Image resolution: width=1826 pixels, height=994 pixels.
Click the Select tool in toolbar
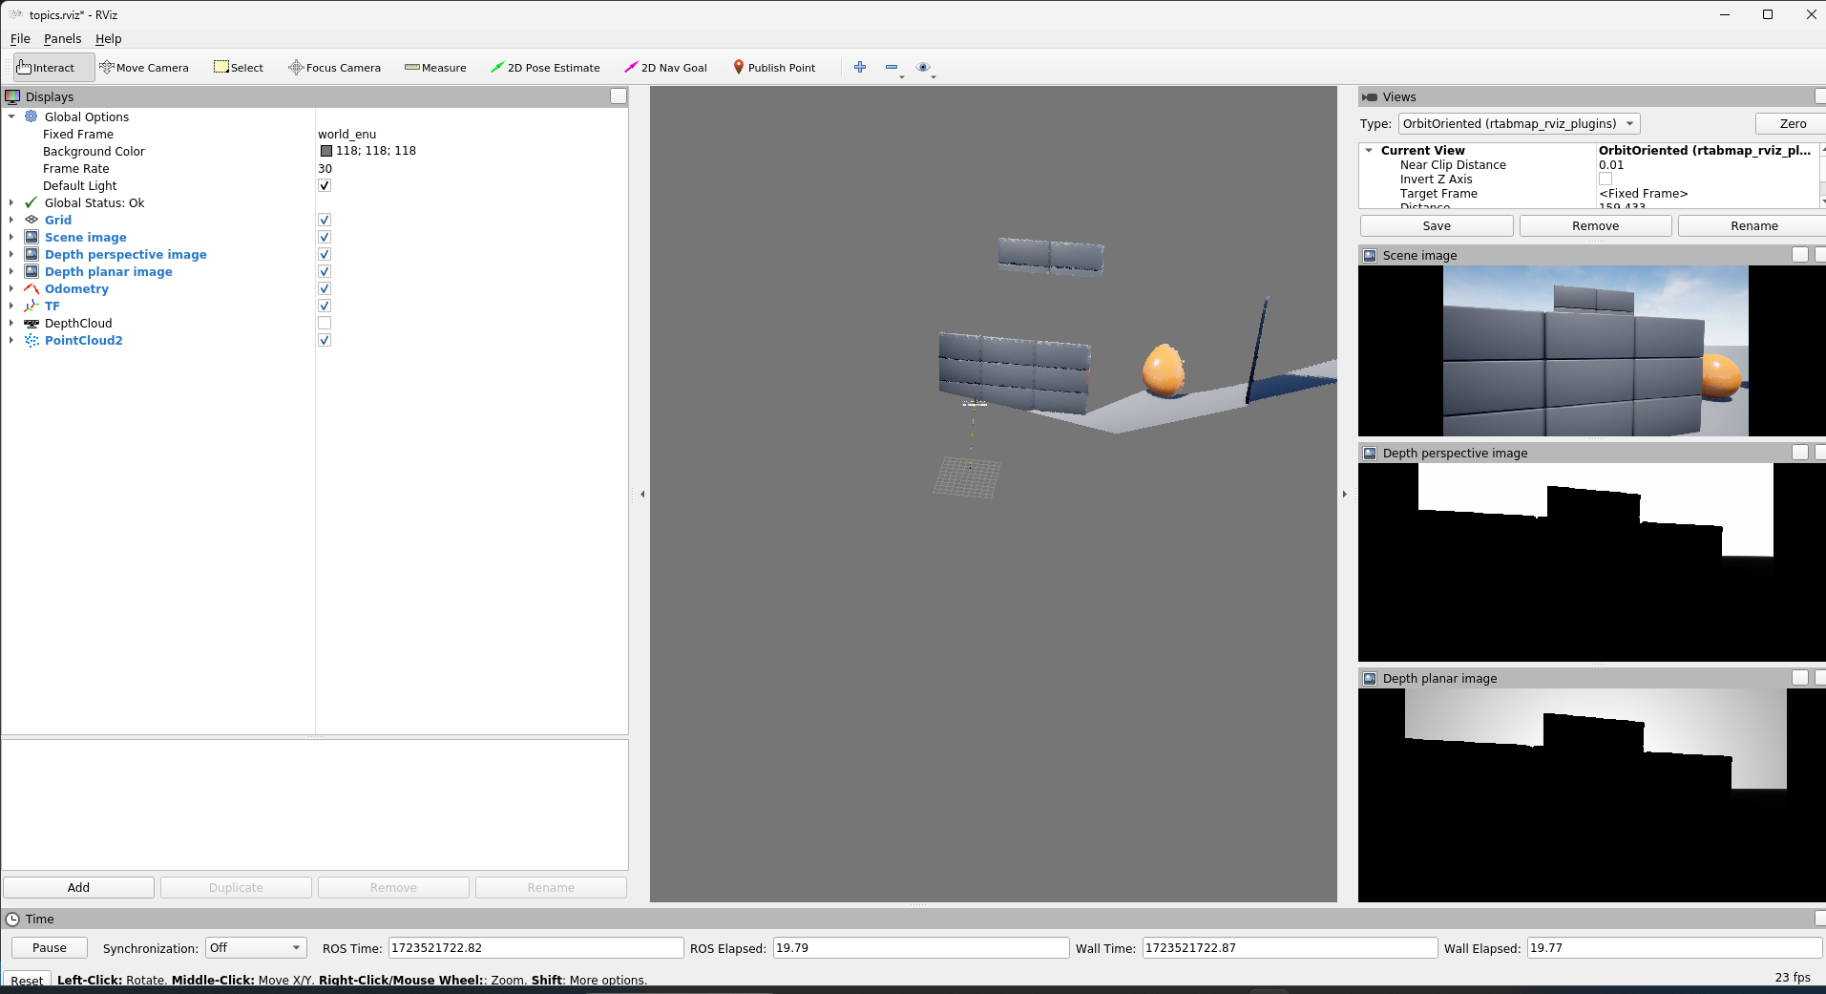239,68
